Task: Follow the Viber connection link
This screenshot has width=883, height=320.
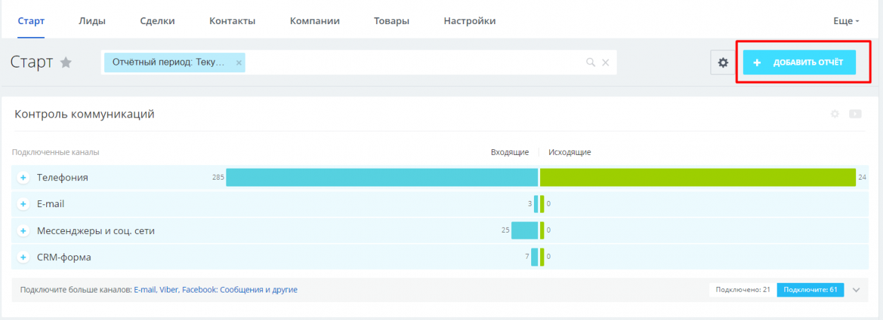Action: point(168,290)
